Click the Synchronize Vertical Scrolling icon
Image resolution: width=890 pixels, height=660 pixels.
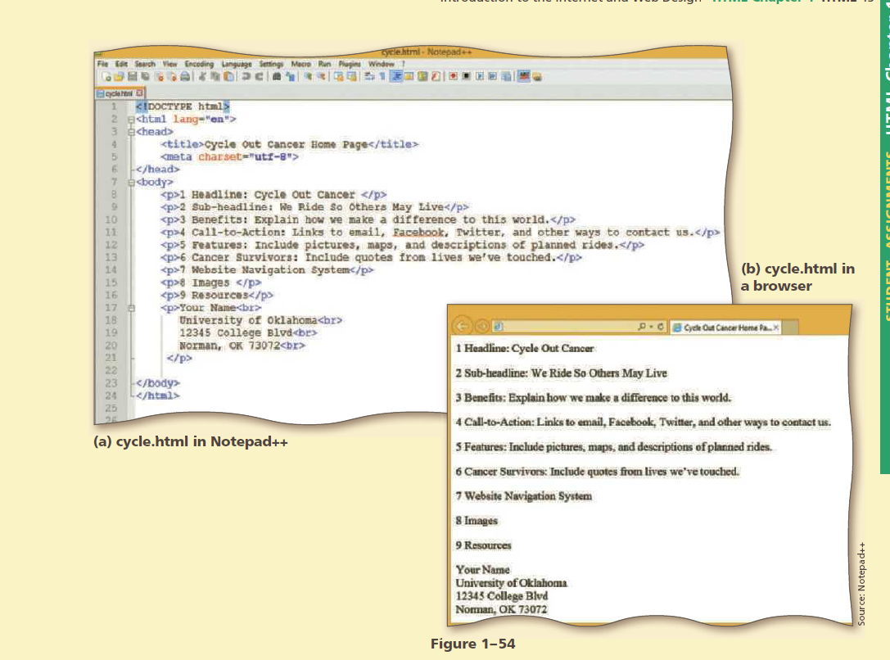pos(338,76)
